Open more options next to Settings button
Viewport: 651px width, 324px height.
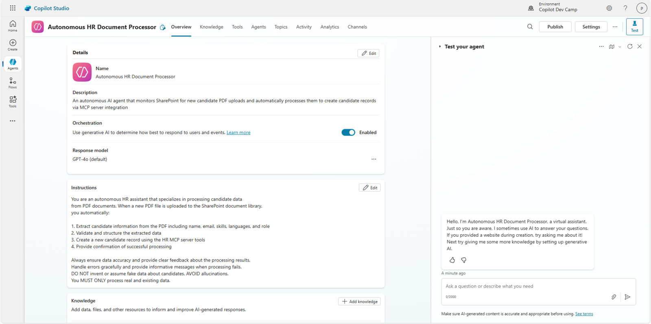pyautogui.click(x=615, y=27)
